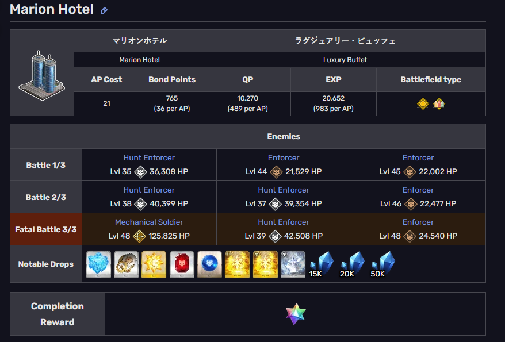Click the Marion Hotel page heading
The height and width of the screenshot is (342, 505).
point(52,10)
